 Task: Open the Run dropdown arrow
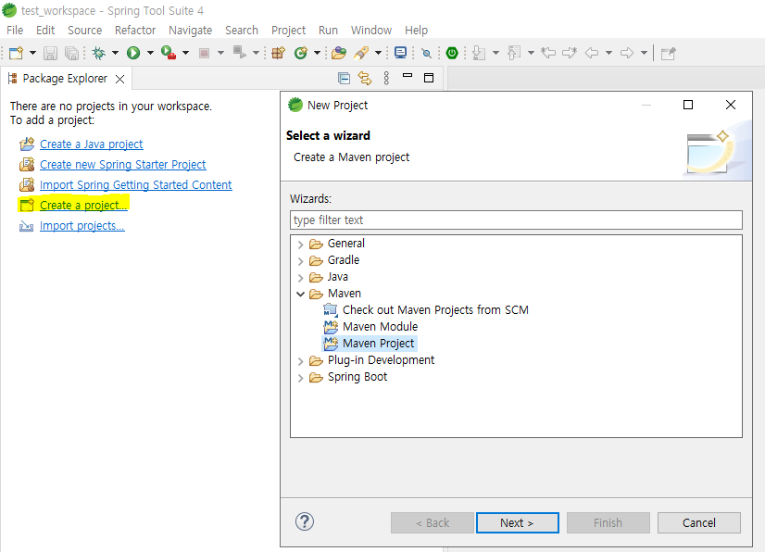tap(150, 53)
